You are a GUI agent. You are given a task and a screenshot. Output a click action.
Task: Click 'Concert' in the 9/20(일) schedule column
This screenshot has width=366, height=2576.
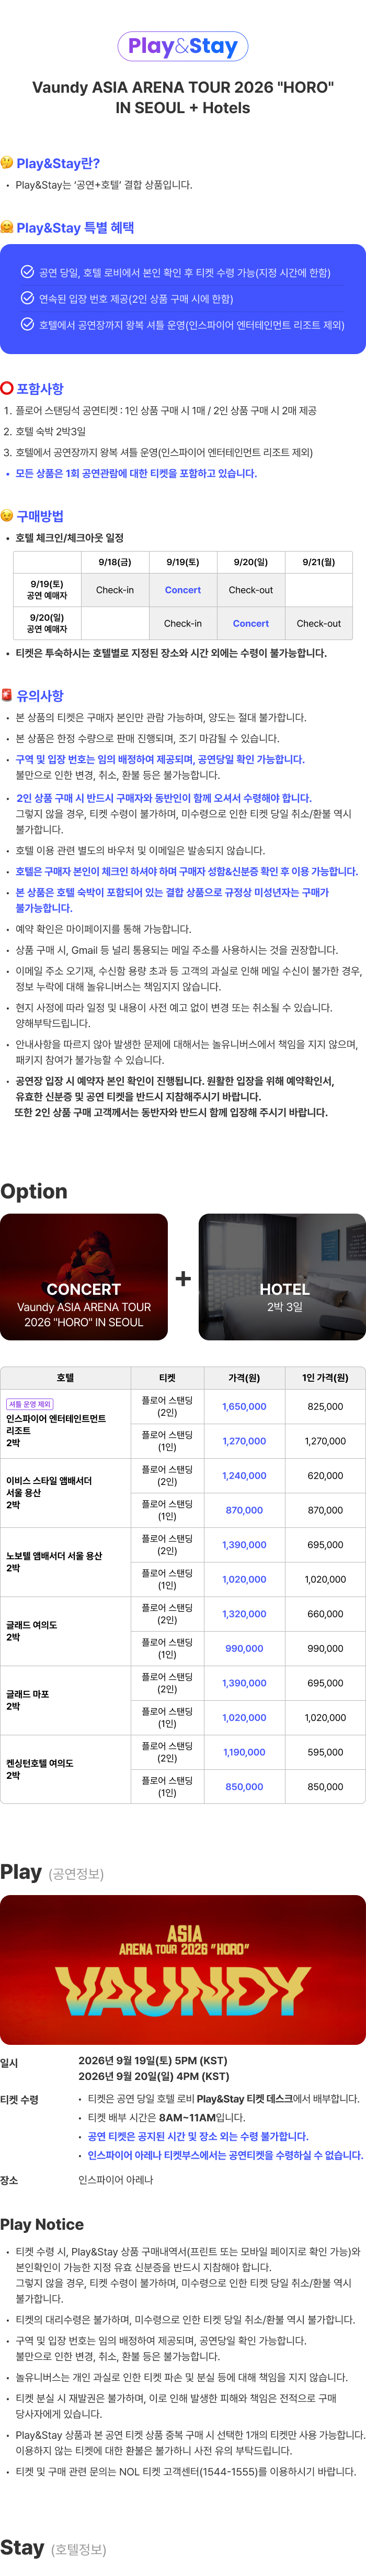(x=250, y=623)
